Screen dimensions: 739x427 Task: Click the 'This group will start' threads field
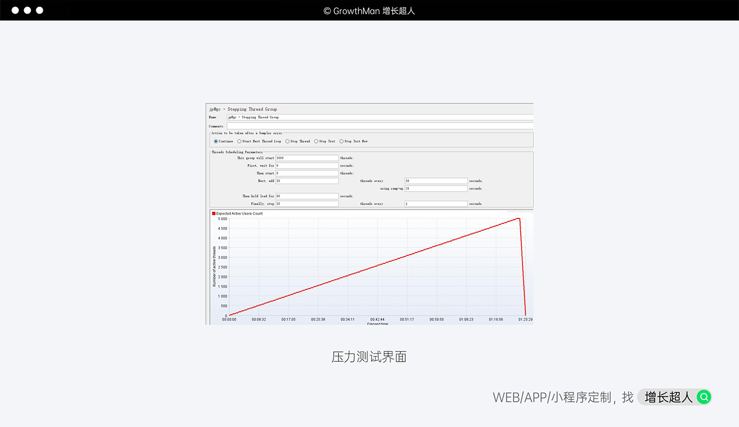coord(307,158)
